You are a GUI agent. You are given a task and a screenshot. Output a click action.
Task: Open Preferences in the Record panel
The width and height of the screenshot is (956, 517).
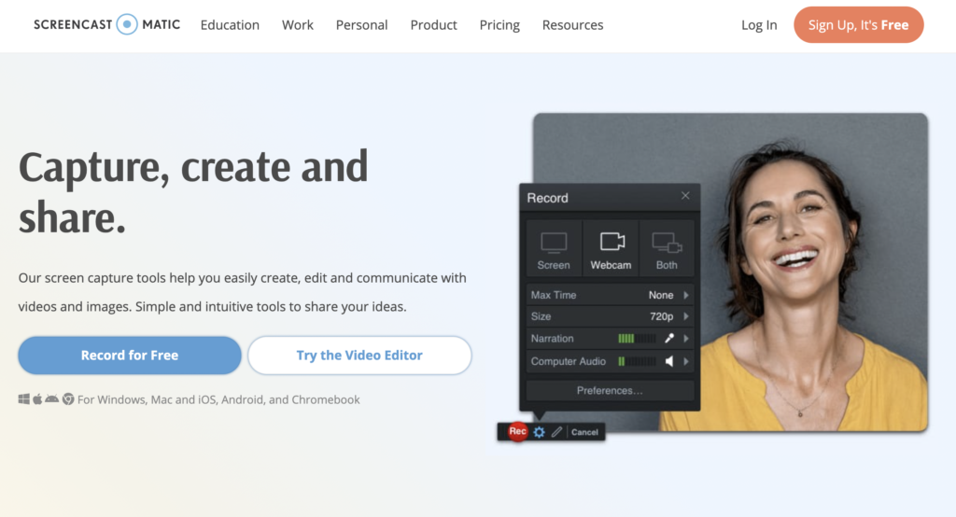[x=610, y=391]
